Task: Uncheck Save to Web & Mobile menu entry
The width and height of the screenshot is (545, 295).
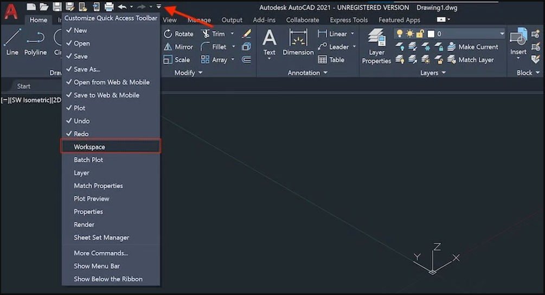Action: click(x=111, y=95)
